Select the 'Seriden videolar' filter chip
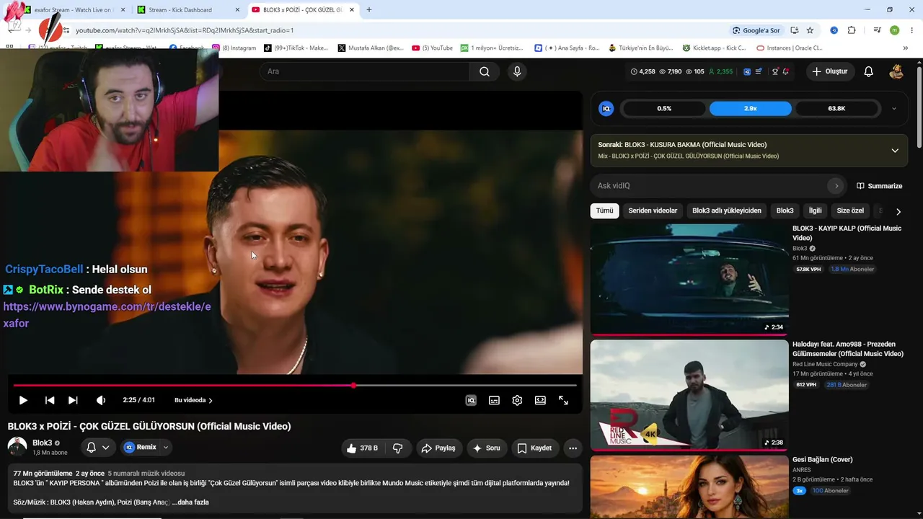 coord(653,210)
